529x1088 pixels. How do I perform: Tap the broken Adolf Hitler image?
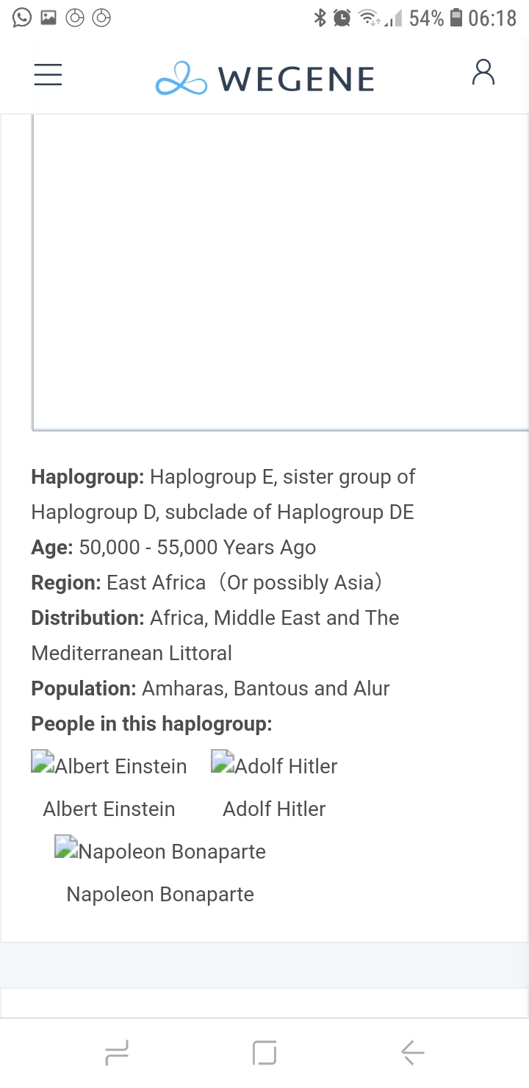click(274, 765)
